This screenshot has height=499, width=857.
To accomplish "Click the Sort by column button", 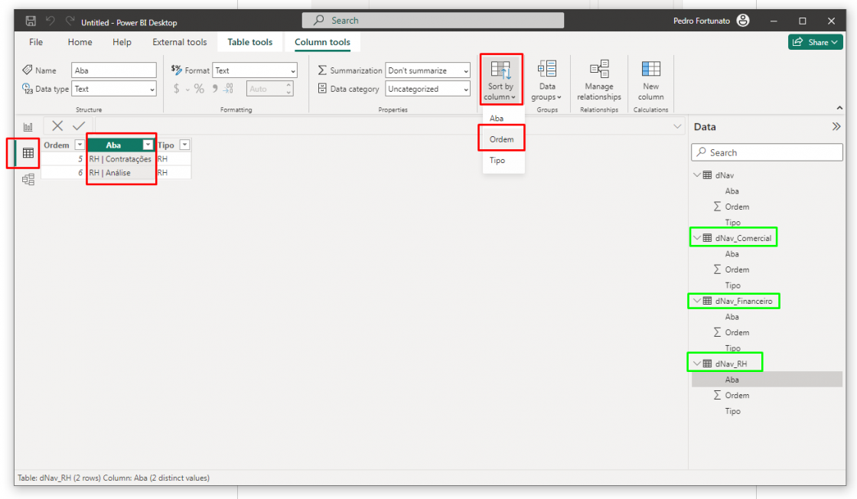I will click(500, 81).
